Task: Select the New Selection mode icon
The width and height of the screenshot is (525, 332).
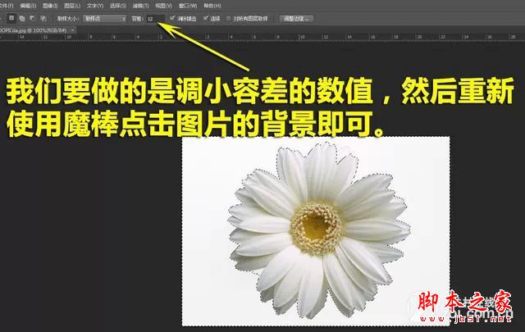Action: 12,17
